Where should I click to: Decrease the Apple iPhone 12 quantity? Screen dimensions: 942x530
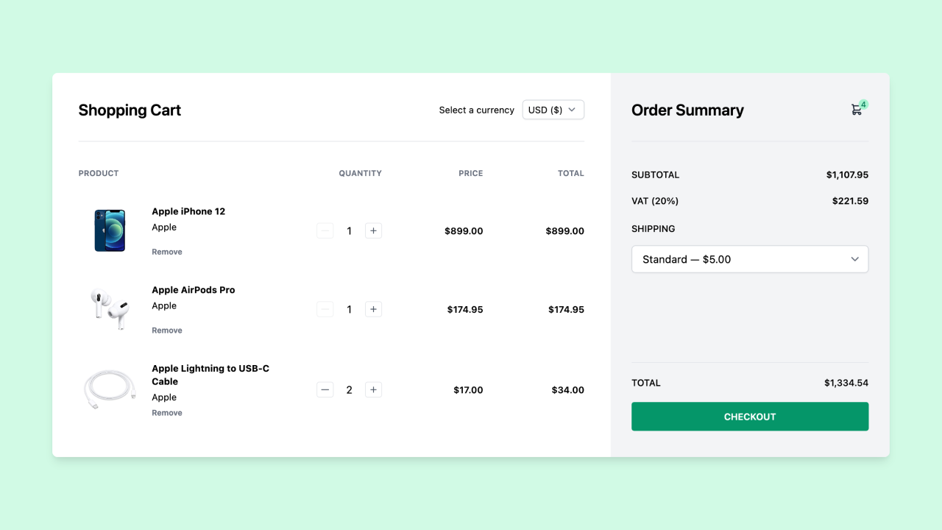tap(325, 230)
